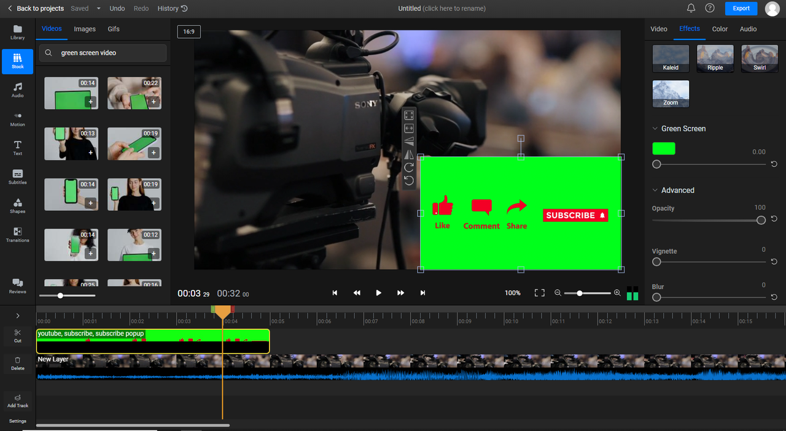Apply the Swirl effect
The height and width of the screenshot is (431, 786).
tap(760, 58)
